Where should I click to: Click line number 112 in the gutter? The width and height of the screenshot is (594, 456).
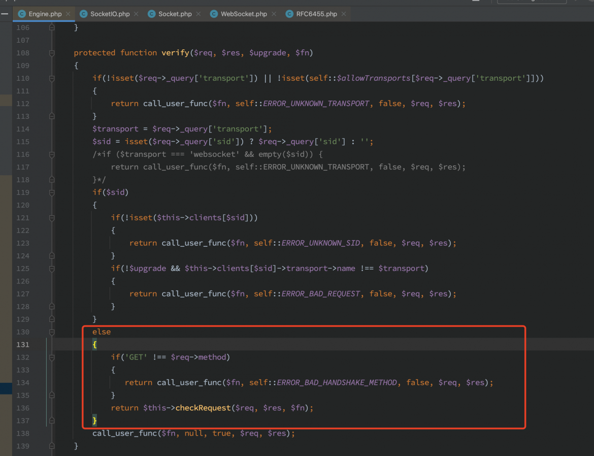pyautogui.click(x=23, y=104)
